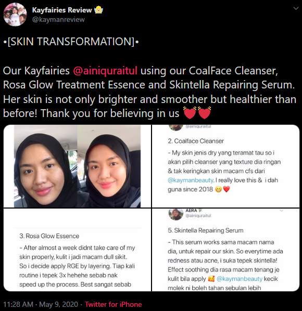The width and height of the screenshot is (302, 311).
Task: Open the Kayfairies Review profile avatar
Action: click(x=15, y=15)
